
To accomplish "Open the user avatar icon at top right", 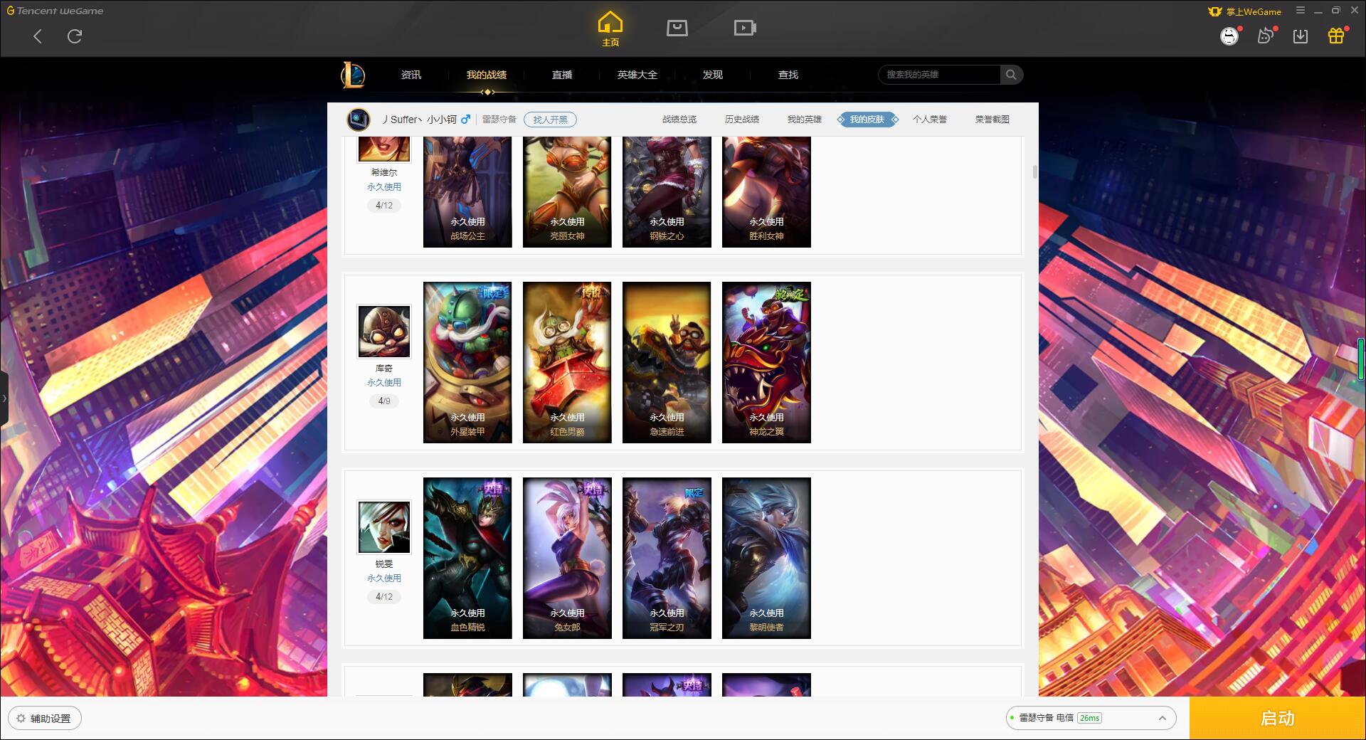I will point(1229,36).
